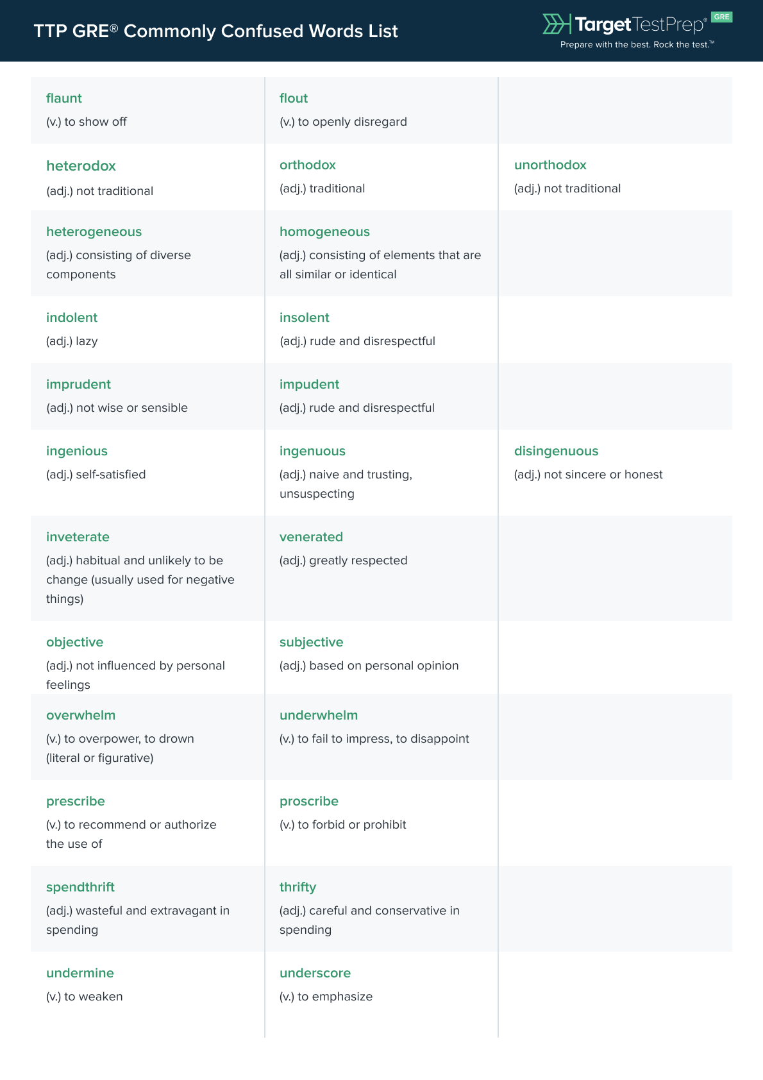Click the "underscore" word heading
The height and width of the screenshot is (1080, 763).
click(x=315, y=973)
